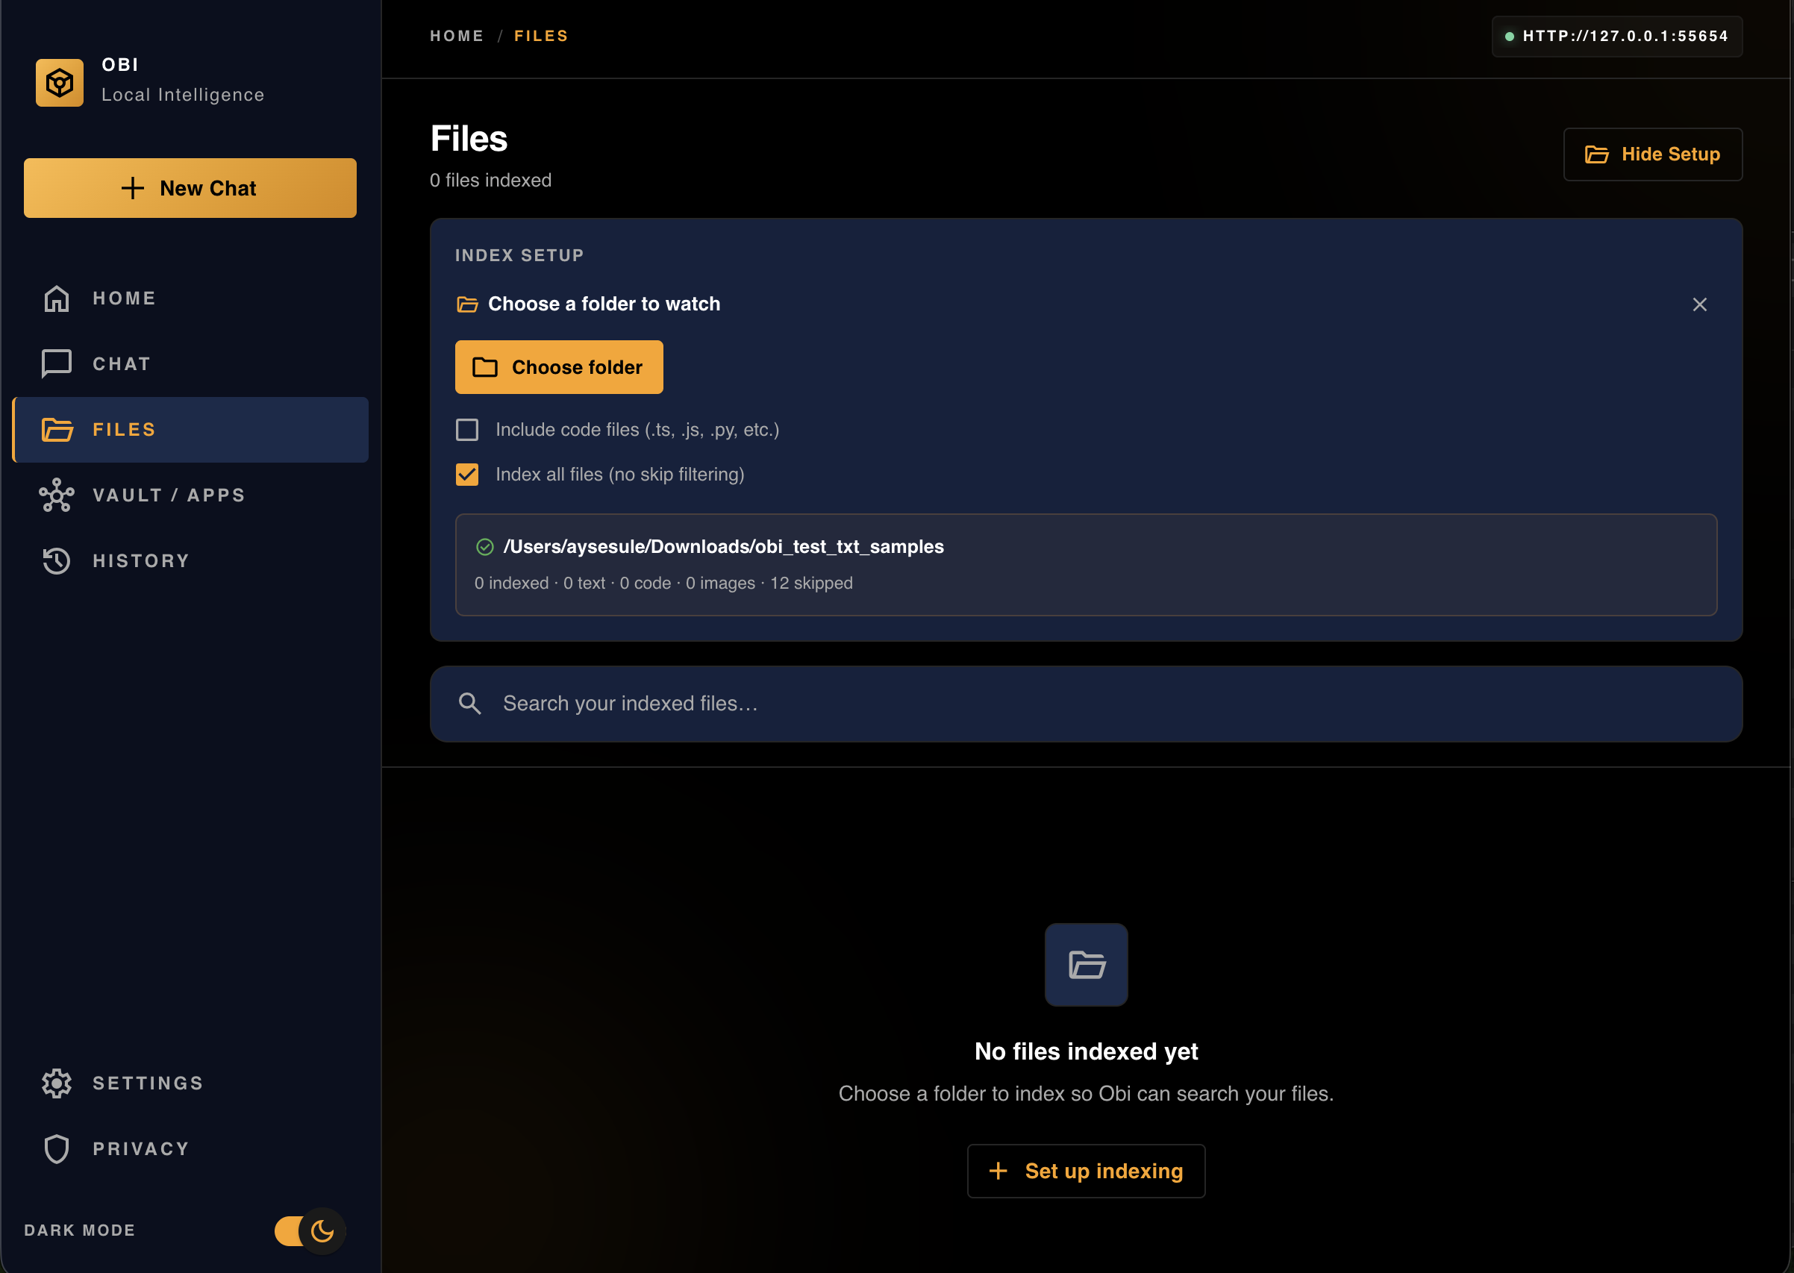This screenshot has height=1273, width=1794.
Task: Click the OBI cube logo icon
Action: [x=60, y=82]
